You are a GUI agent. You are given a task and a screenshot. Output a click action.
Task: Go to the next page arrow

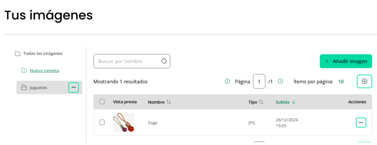point(280,81)
